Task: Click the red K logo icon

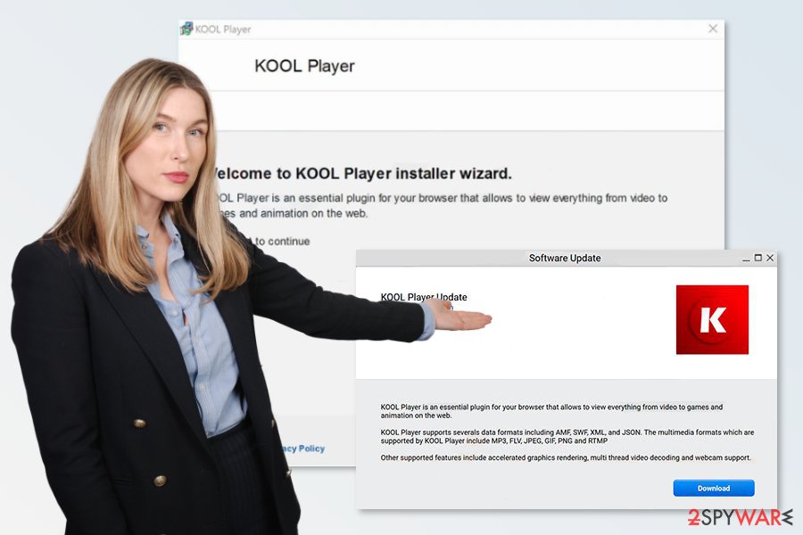Action: [712, 319]
